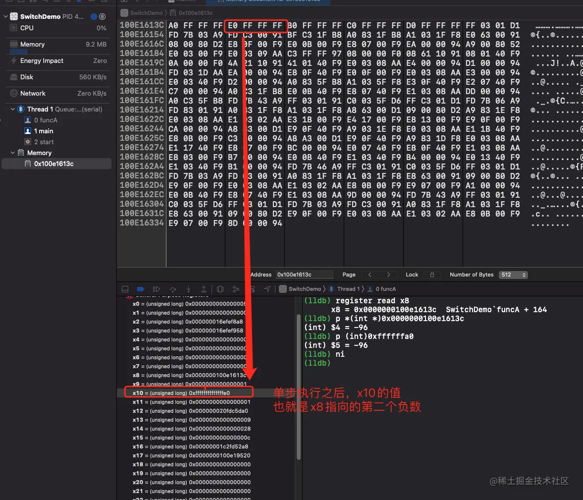Click the pause indicator beside SwitchDemo PID
The height and width of the screenshot is (500, 583).
click(102, 16)
